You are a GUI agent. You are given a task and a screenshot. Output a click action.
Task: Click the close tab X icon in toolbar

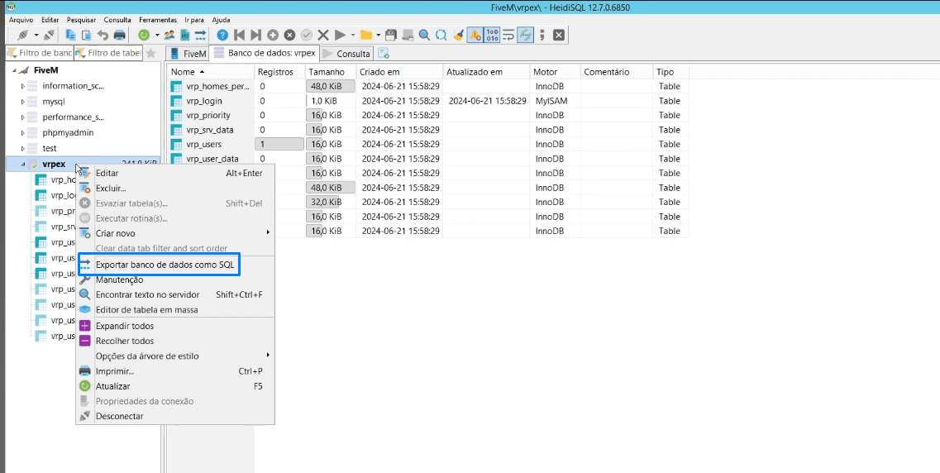point(559,35)
